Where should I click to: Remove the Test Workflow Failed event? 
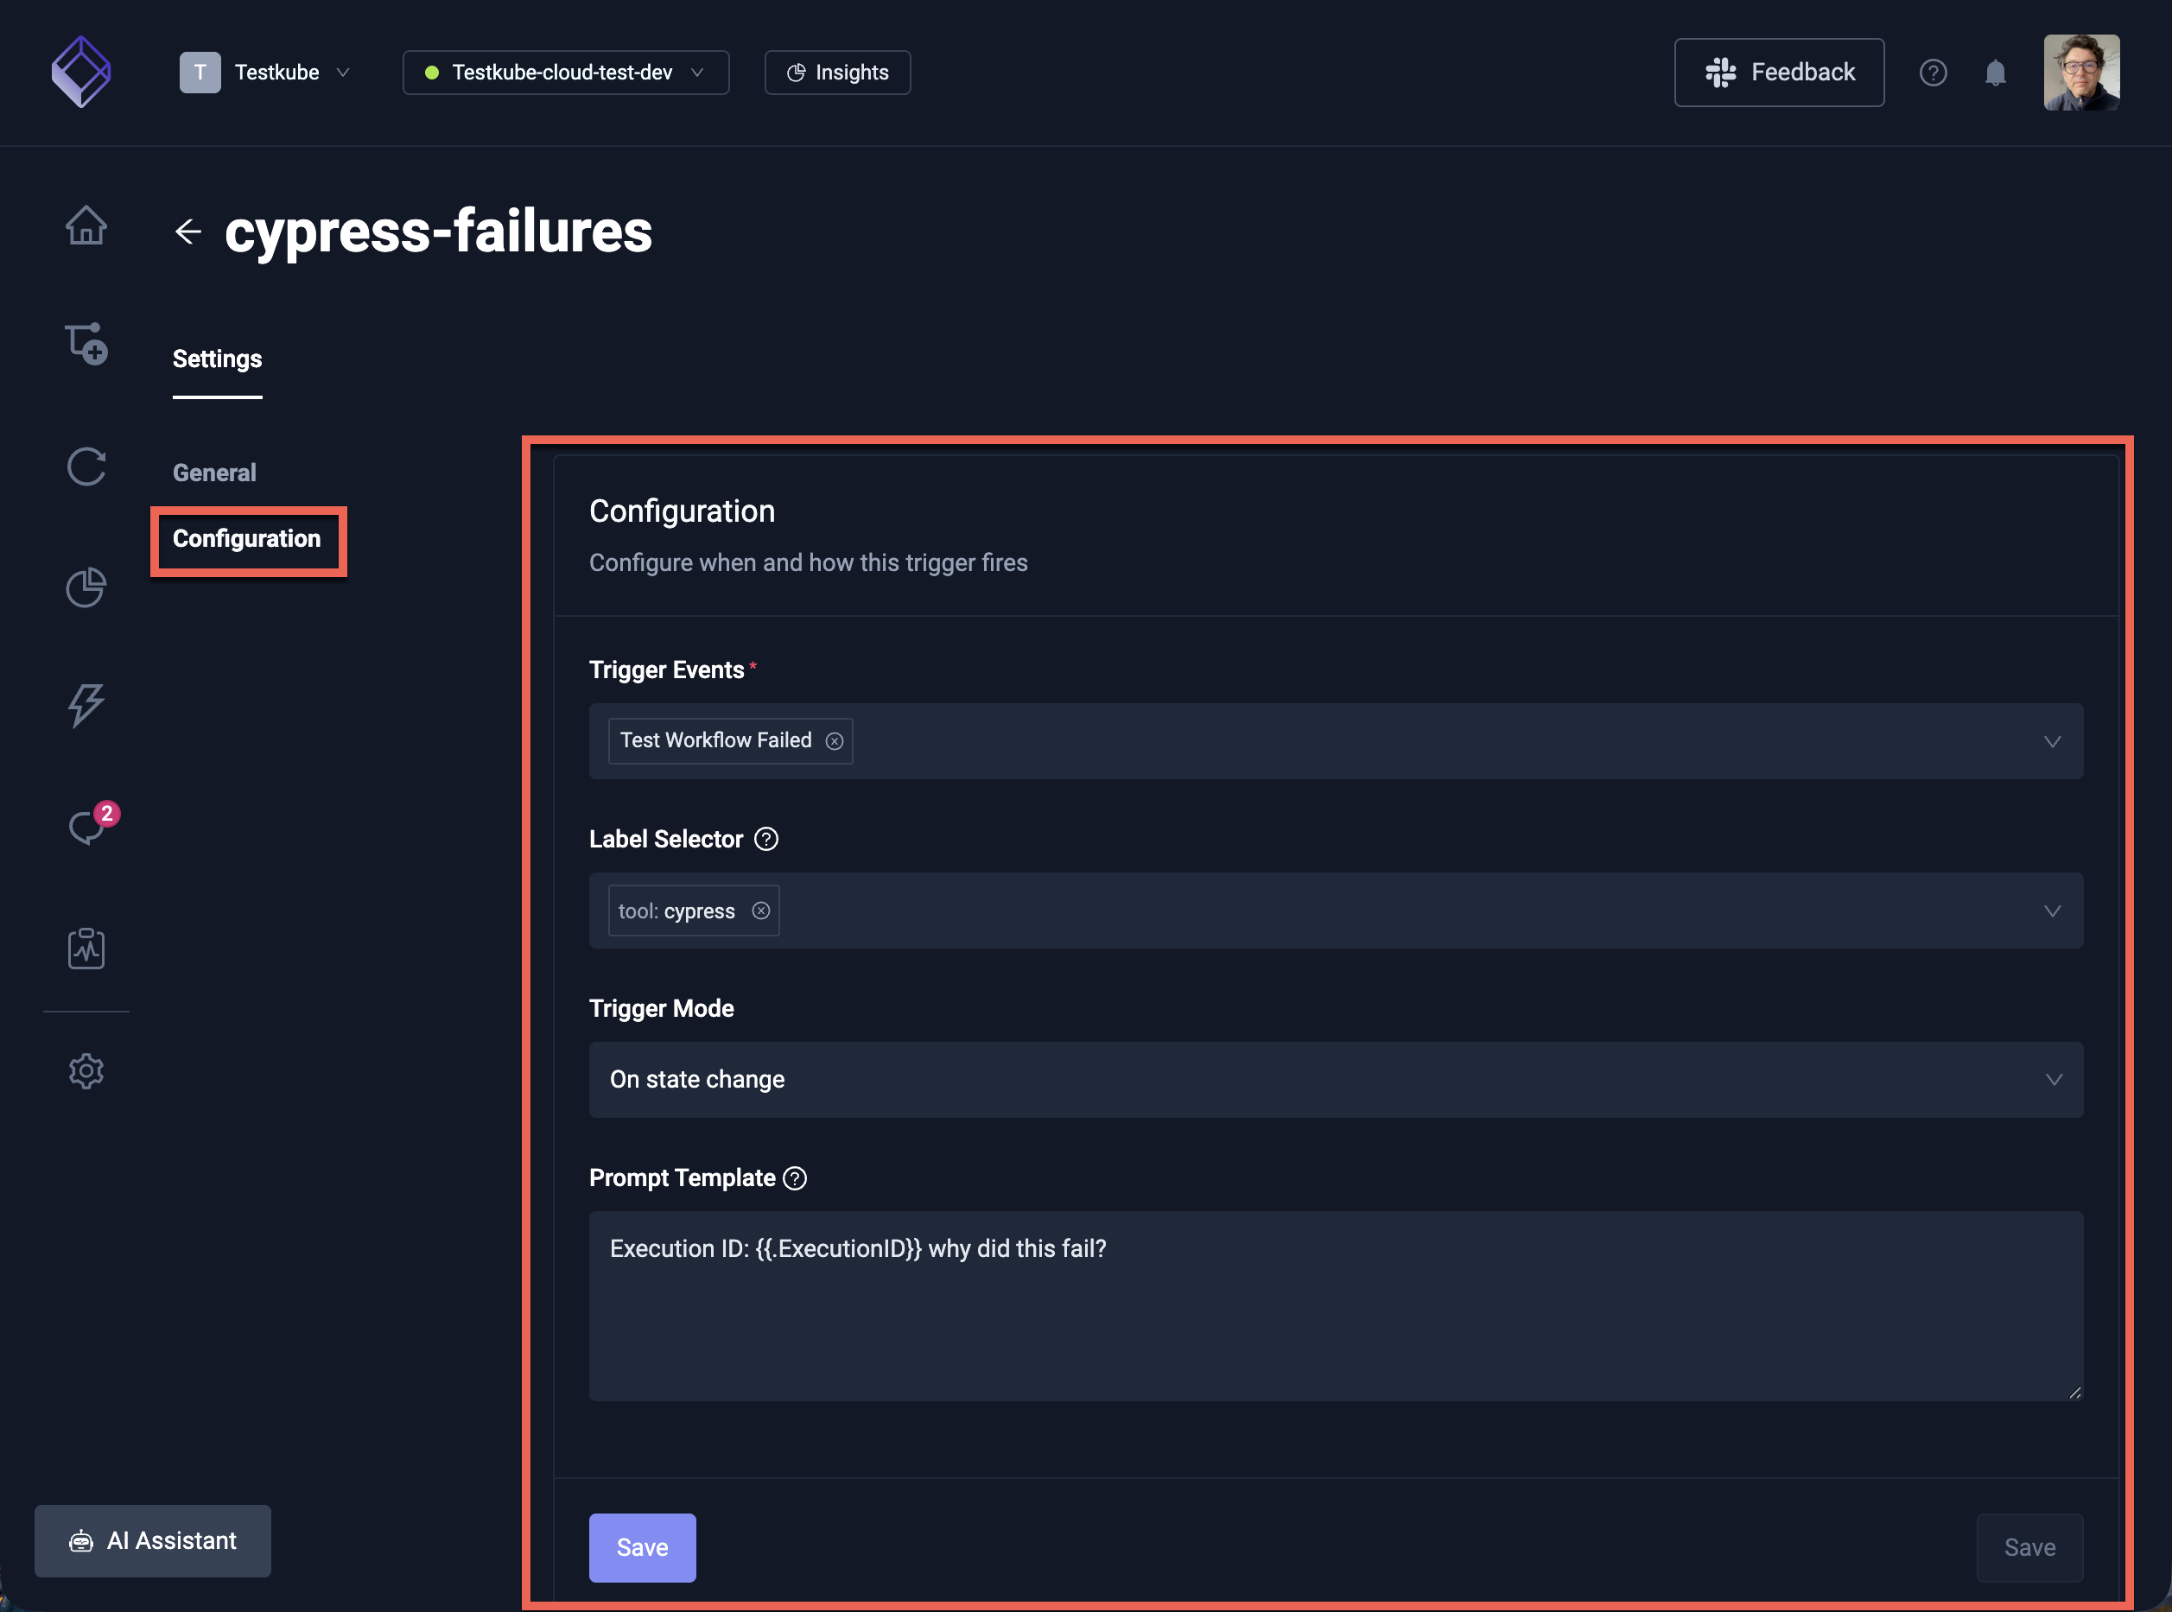tap(835, 740)
